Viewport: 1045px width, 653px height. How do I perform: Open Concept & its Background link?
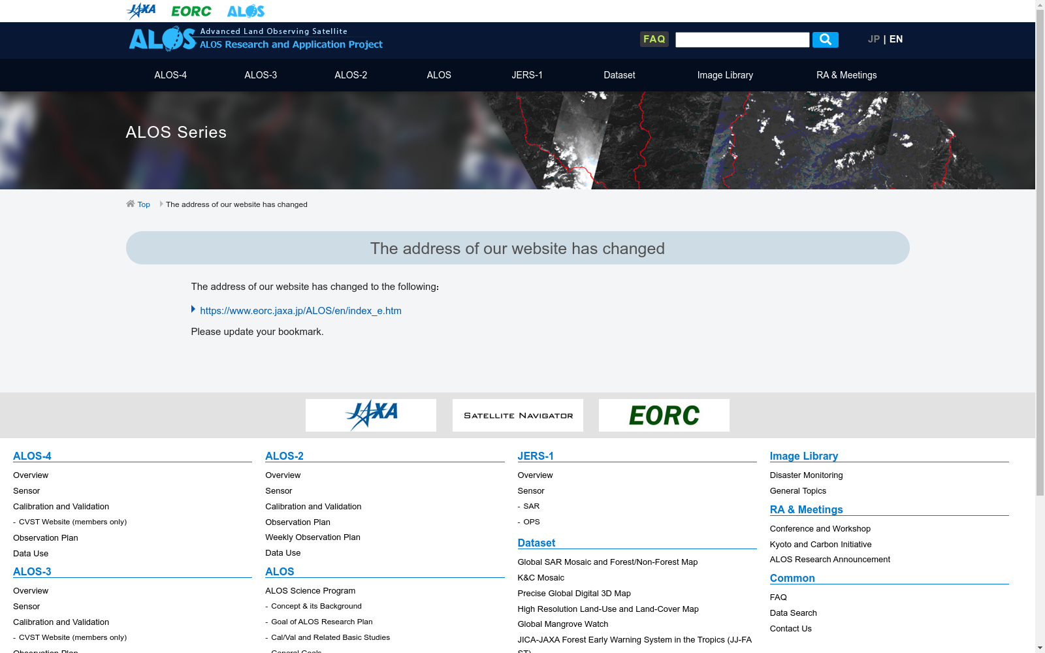[316, 606]
